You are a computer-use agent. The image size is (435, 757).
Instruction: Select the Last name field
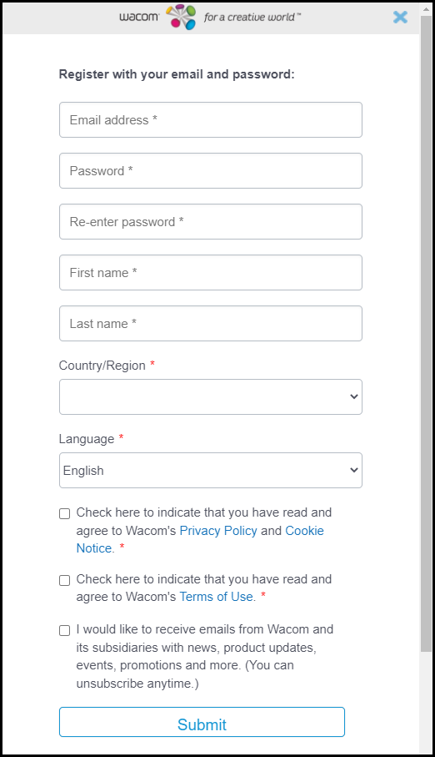(211, 324)
